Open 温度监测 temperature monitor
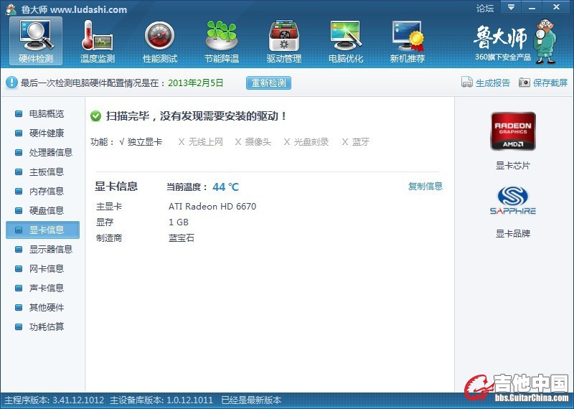The image size is (574, 409). pyautogui.click(x=98, y=40)
